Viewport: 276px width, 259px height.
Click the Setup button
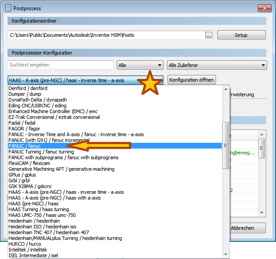241,35
